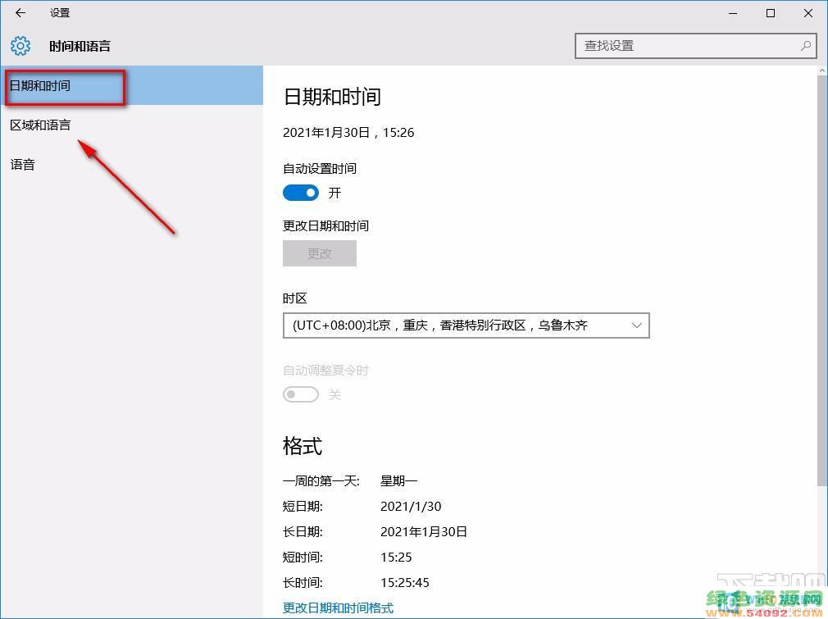Click the 格式 heading
Image resolution: width=828 pixels, height=619 pixels.
303,446
